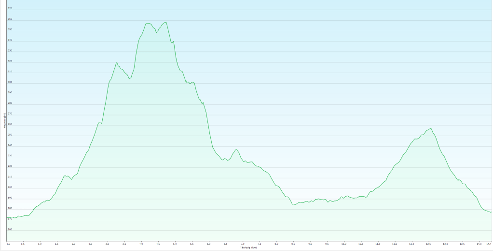
Task: Click the 14.4 tick on the distance axis
Action: click(x=489, y=244)
